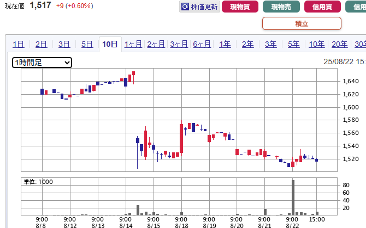Click the 80 volume axis label
This screenshot has width=366, height=228.
coord(346,185)
